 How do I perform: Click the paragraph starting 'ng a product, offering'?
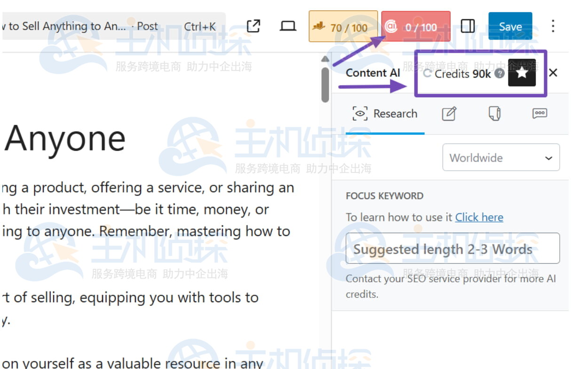click(x=148, y=209)
